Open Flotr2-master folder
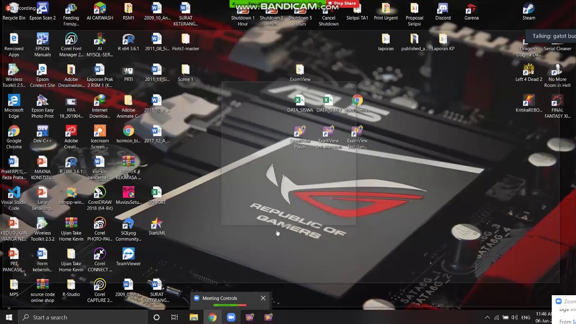Screen dimensions: 576x324 (x=185, y=42)
